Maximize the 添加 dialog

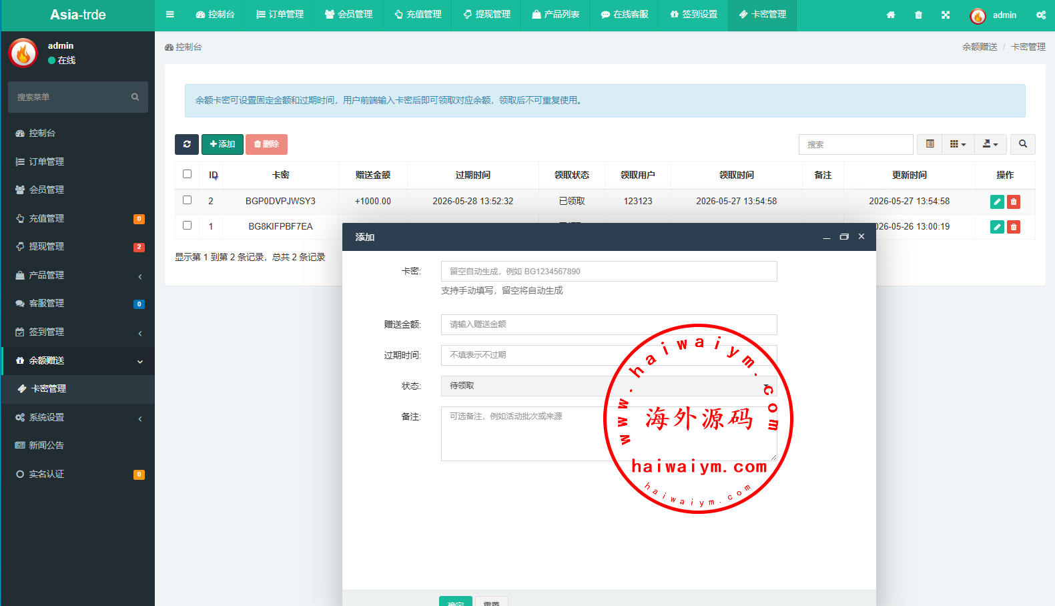tap(844, 237)
